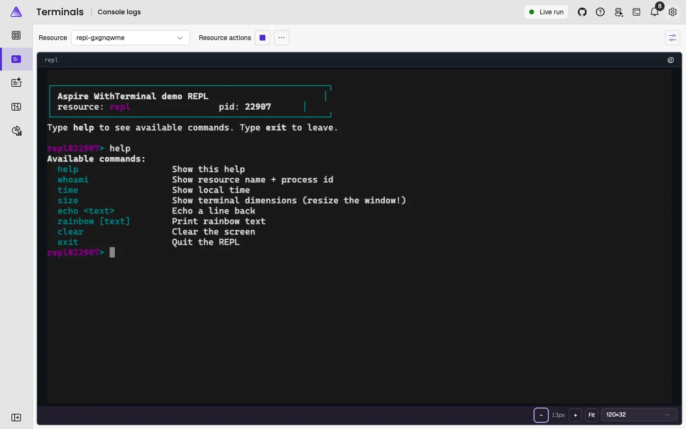The image size is (686, 429).
Task: Click the terminal cursor at the prompt
Action: pyautogui.click(x=112, y=252)
